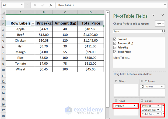Open the Row Labels filter dropdown
The height and width of the screenshot is (119, 168).
33,24
